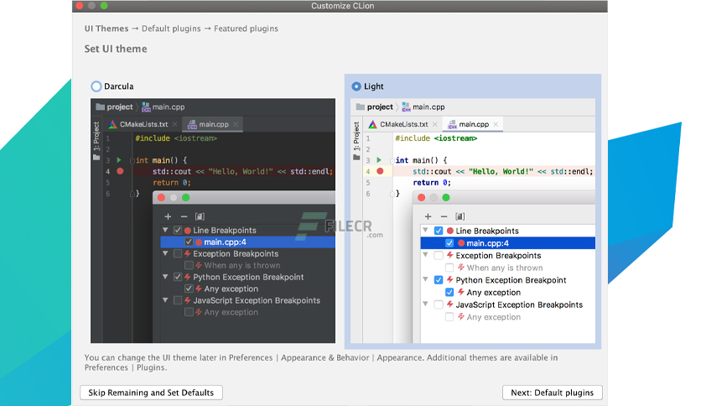701x406 pixels.
Task: Click the Light theme preview image
Action: tap(473, 221)
